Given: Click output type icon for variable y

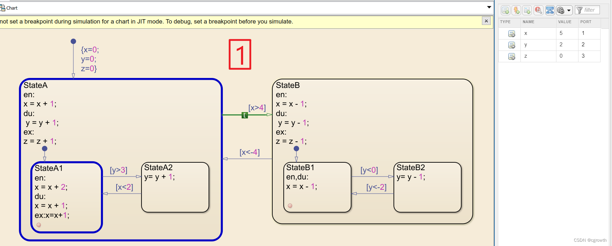Looking at the screenshot, I should (511, 45).
